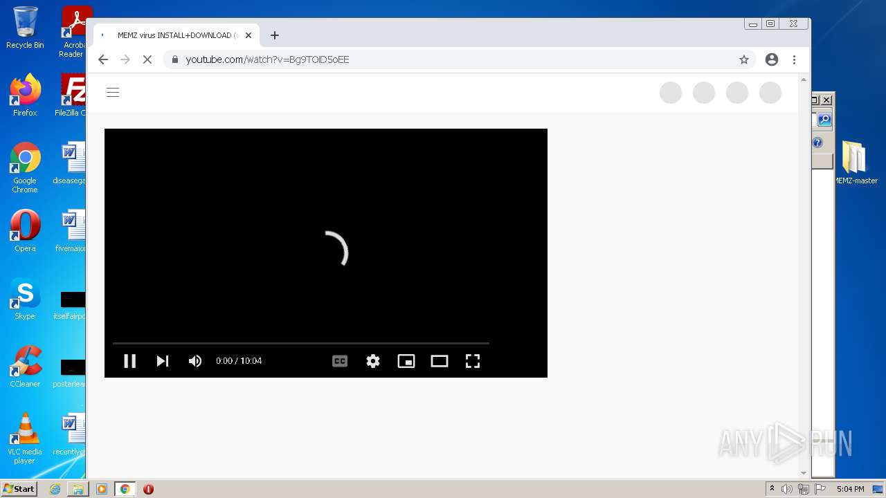Enable miniplayer mode
Viewport: 886px width, 498px height.
406,361
